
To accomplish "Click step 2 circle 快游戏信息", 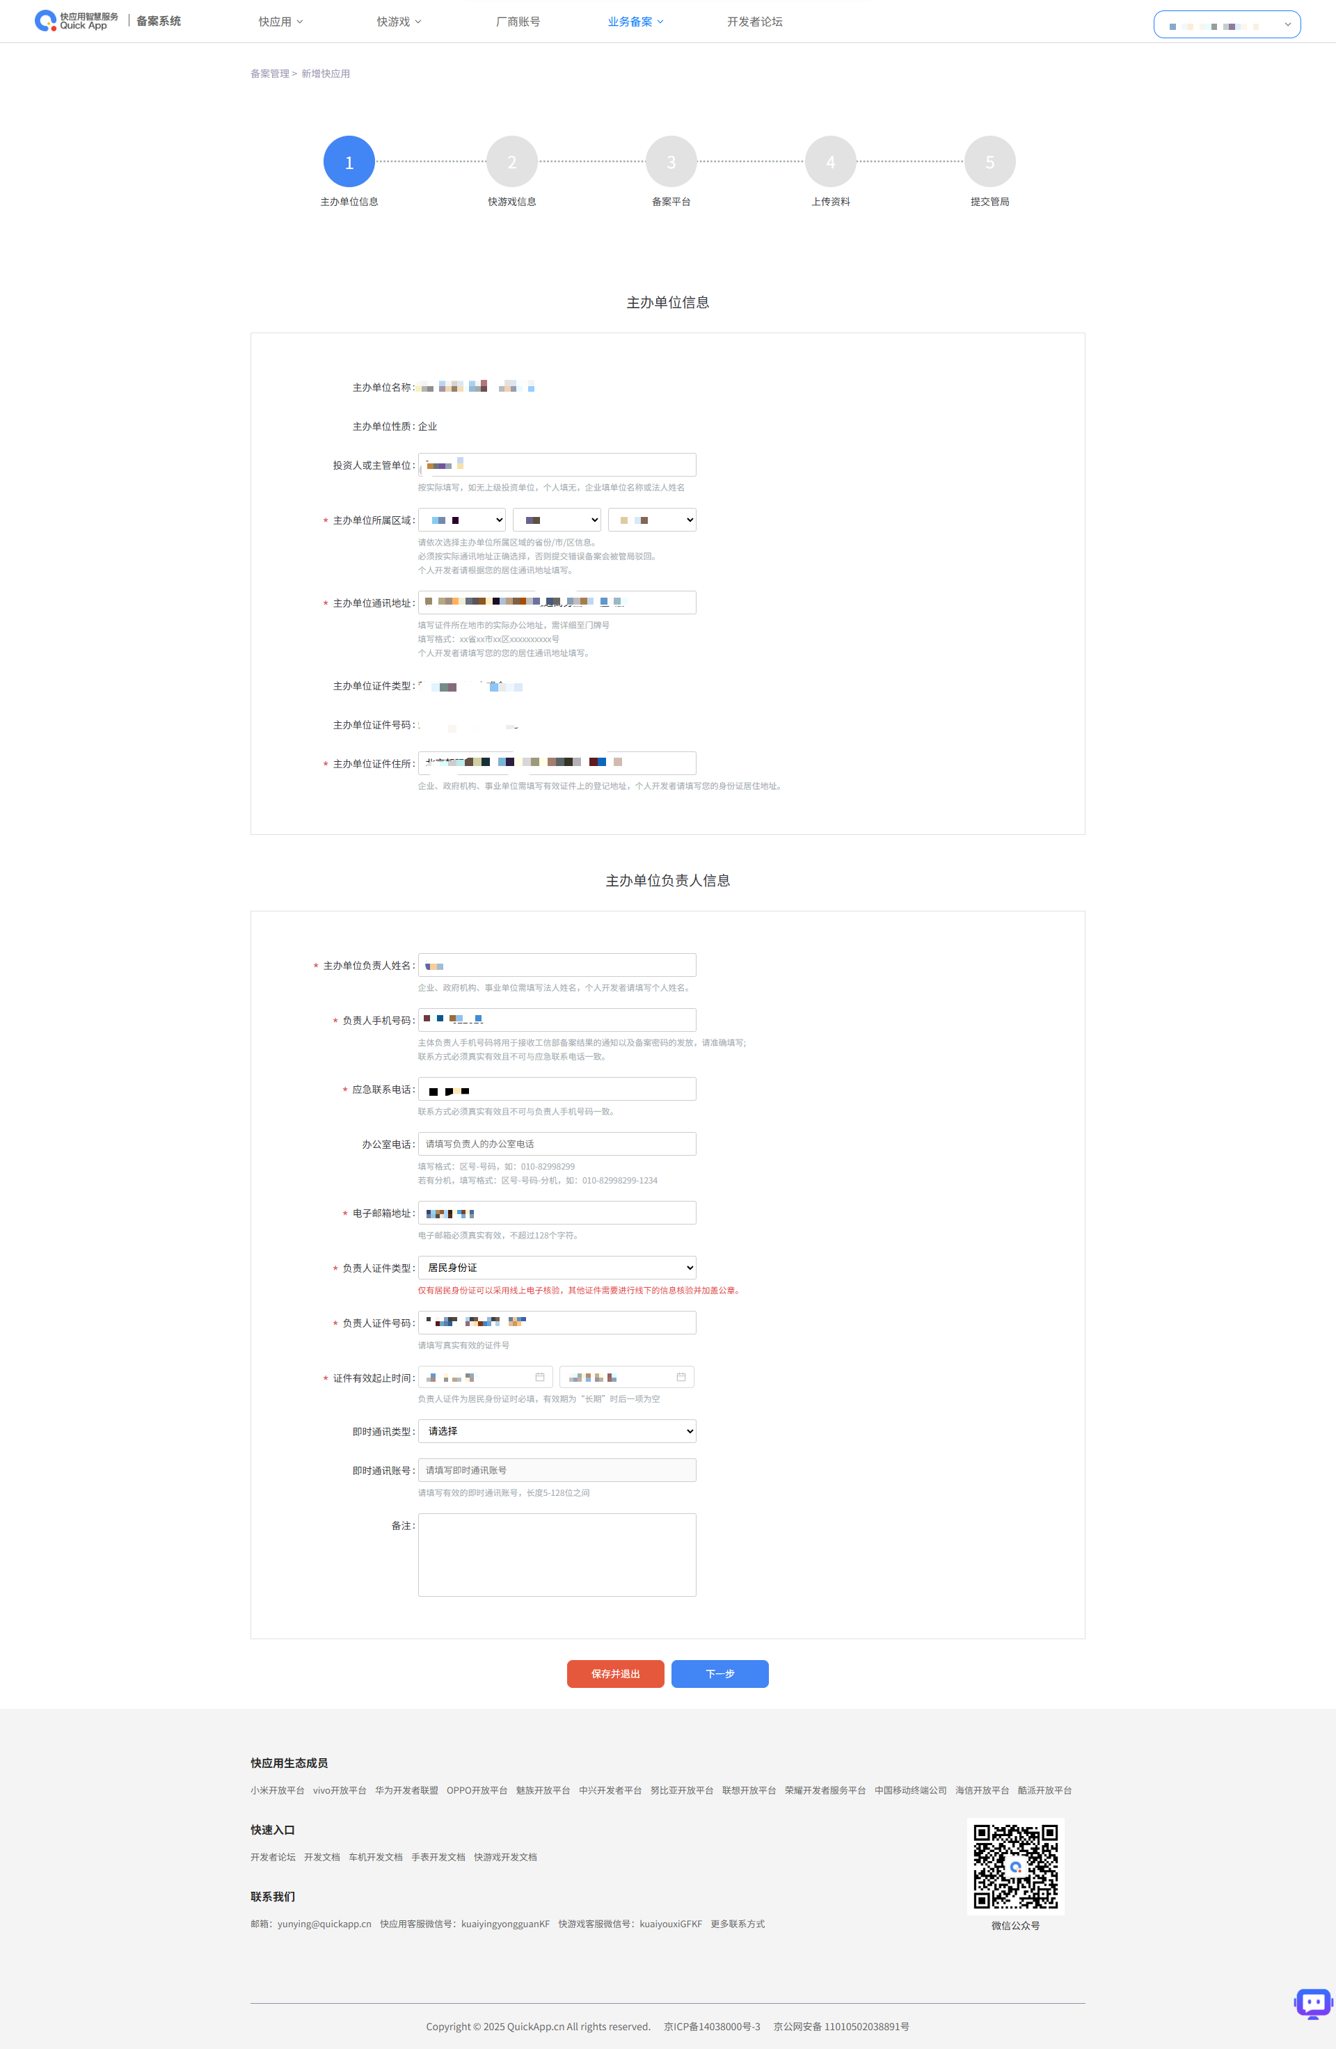I will coord(511,162).
